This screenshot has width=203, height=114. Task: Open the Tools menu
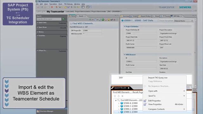pyautogui.click(x=60, y=4)
